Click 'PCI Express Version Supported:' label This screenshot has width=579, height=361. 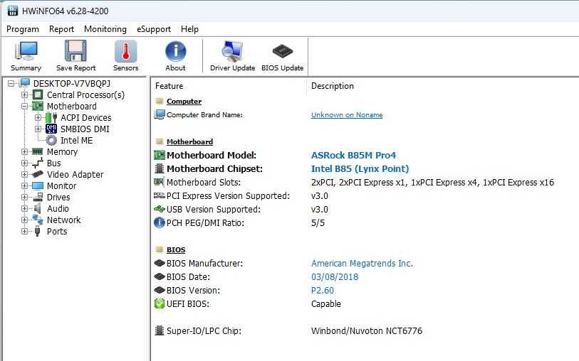[228, 196]
